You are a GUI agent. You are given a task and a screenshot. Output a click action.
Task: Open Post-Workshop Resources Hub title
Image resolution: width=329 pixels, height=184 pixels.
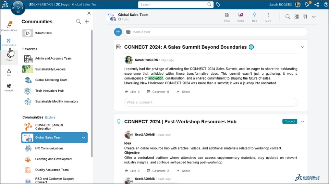coord(180,122)
